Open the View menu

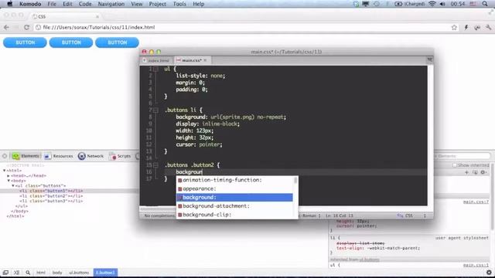pos(137,4)
